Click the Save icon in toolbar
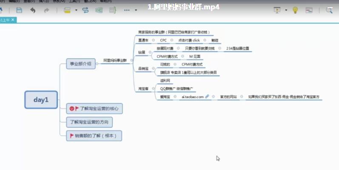Viewport: 339px width, 170px height. (x=19, y=10)
